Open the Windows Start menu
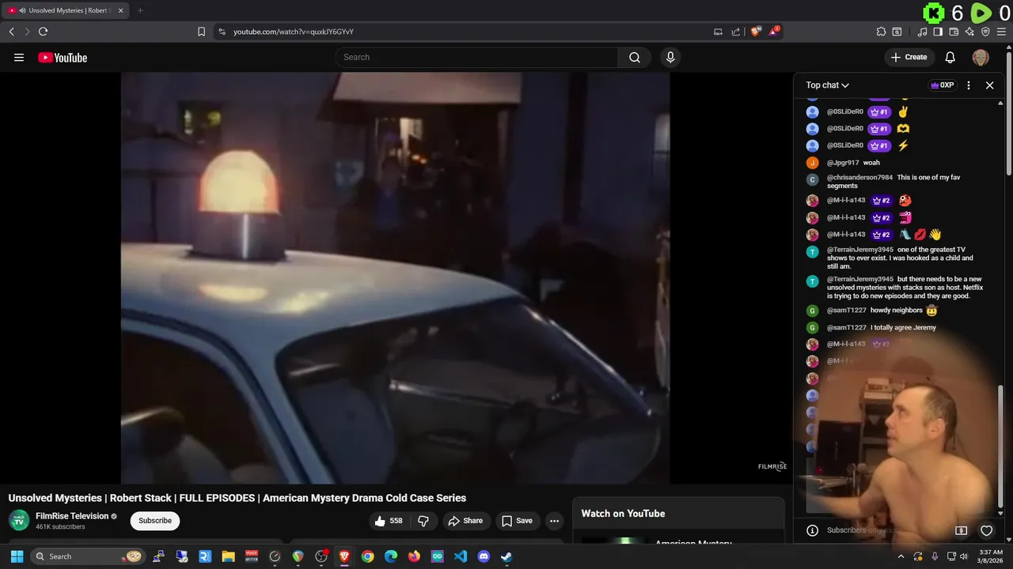1013x569 pixels. click(x=17, y=556)
